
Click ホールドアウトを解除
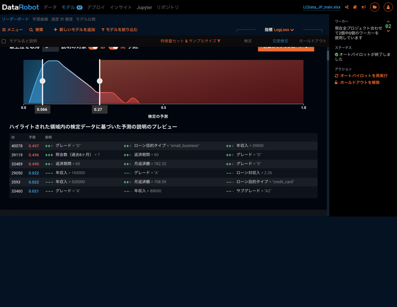click(x=357, y=82)
